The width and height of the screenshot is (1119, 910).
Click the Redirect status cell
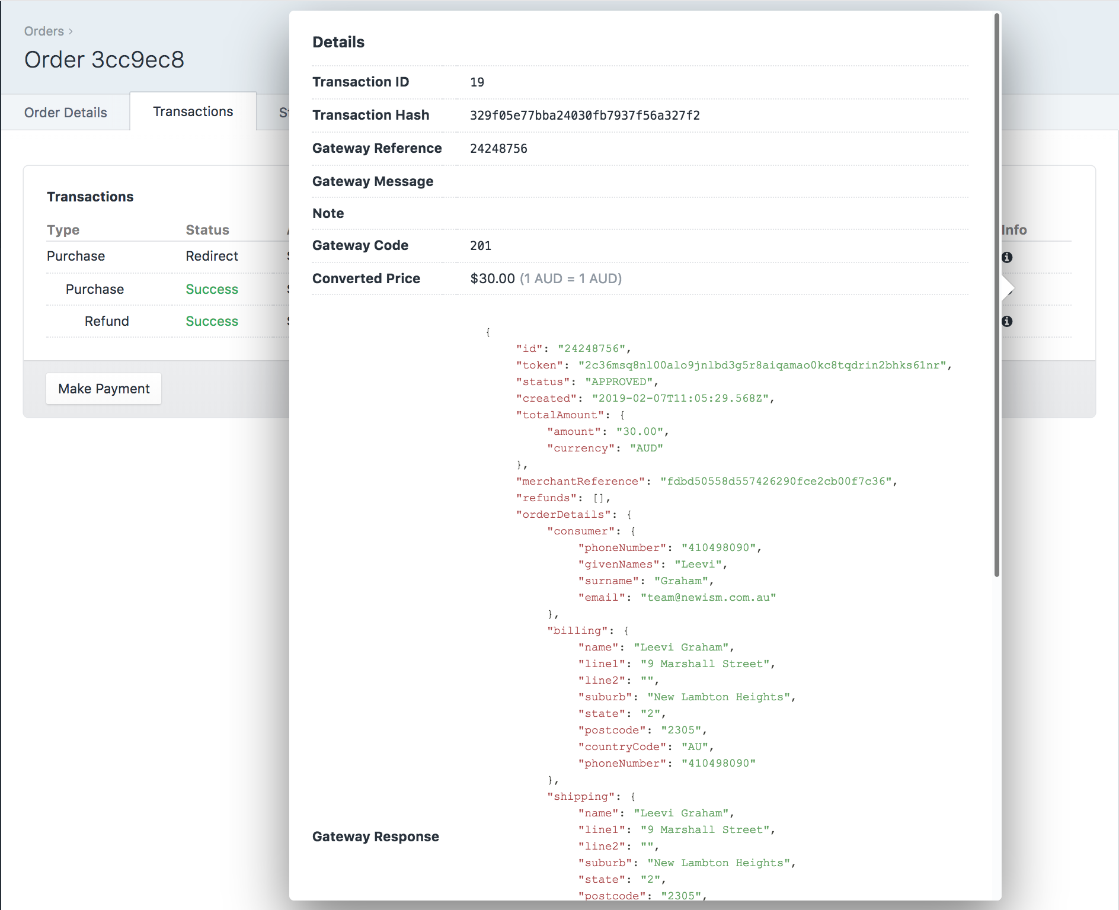pos(212,256)
